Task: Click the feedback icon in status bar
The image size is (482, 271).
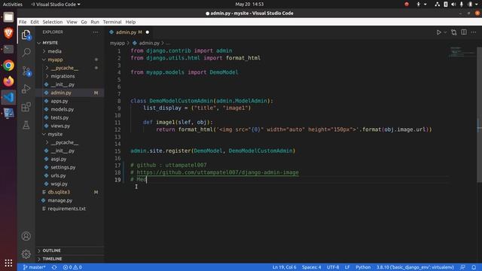Action: tap(462, 267)
